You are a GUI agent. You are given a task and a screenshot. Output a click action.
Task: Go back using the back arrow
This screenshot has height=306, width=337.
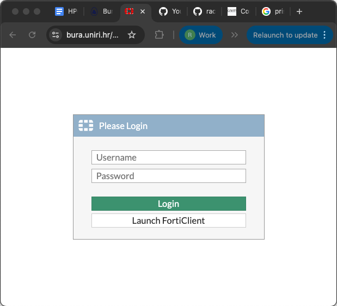tap(13, 35)
